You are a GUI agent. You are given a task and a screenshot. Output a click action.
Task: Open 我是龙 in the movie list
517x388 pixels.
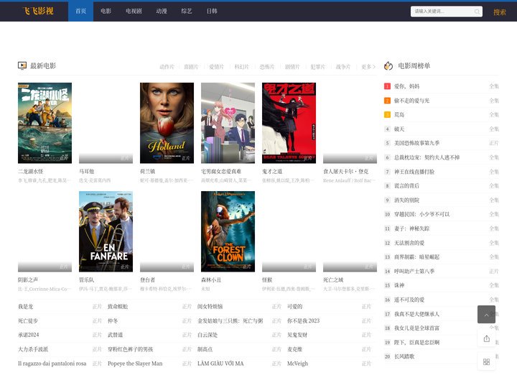point(25,307)
